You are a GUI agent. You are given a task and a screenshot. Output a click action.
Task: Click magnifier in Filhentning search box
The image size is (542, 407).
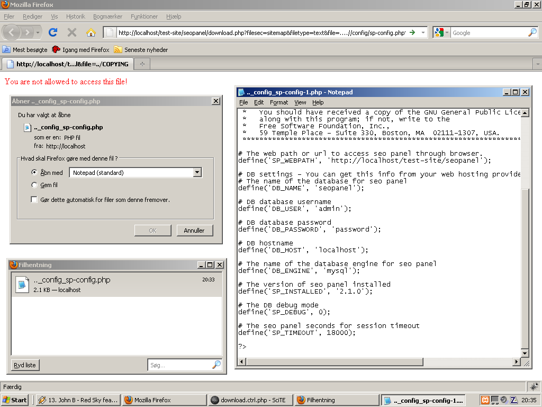pyautogui.click(x=216, y=365)
